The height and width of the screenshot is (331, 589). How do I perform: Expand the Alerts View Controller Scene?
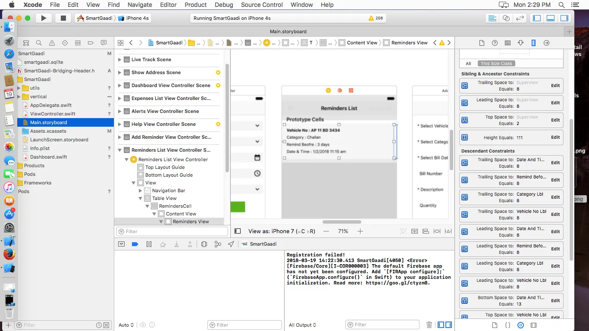point(119,111)
